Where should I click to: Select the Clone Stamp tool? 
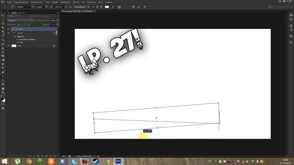[3, 48]
